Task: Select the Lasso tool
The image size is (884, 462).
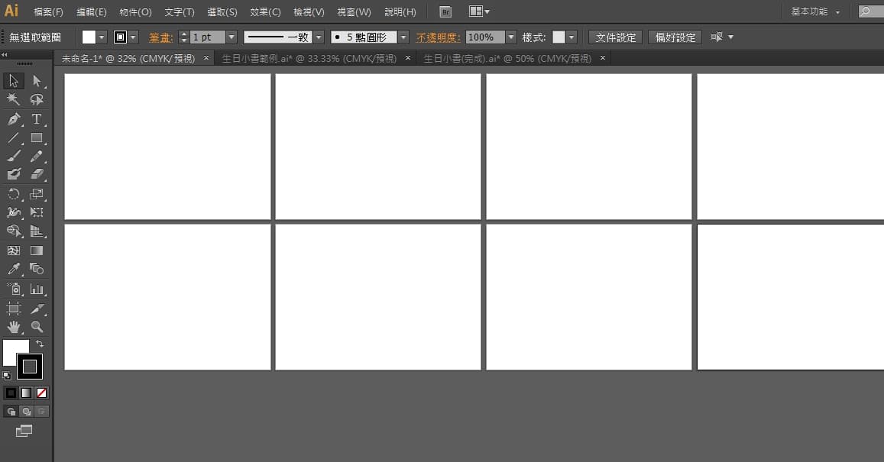Action: [x=37, y=100]
